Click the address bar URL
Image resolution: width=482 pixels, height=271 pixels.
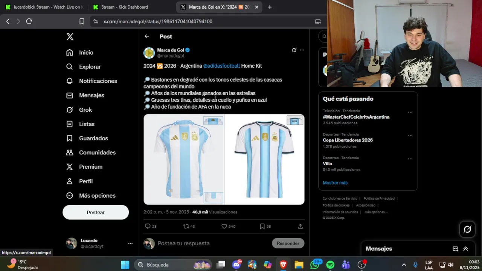[158, 21]
